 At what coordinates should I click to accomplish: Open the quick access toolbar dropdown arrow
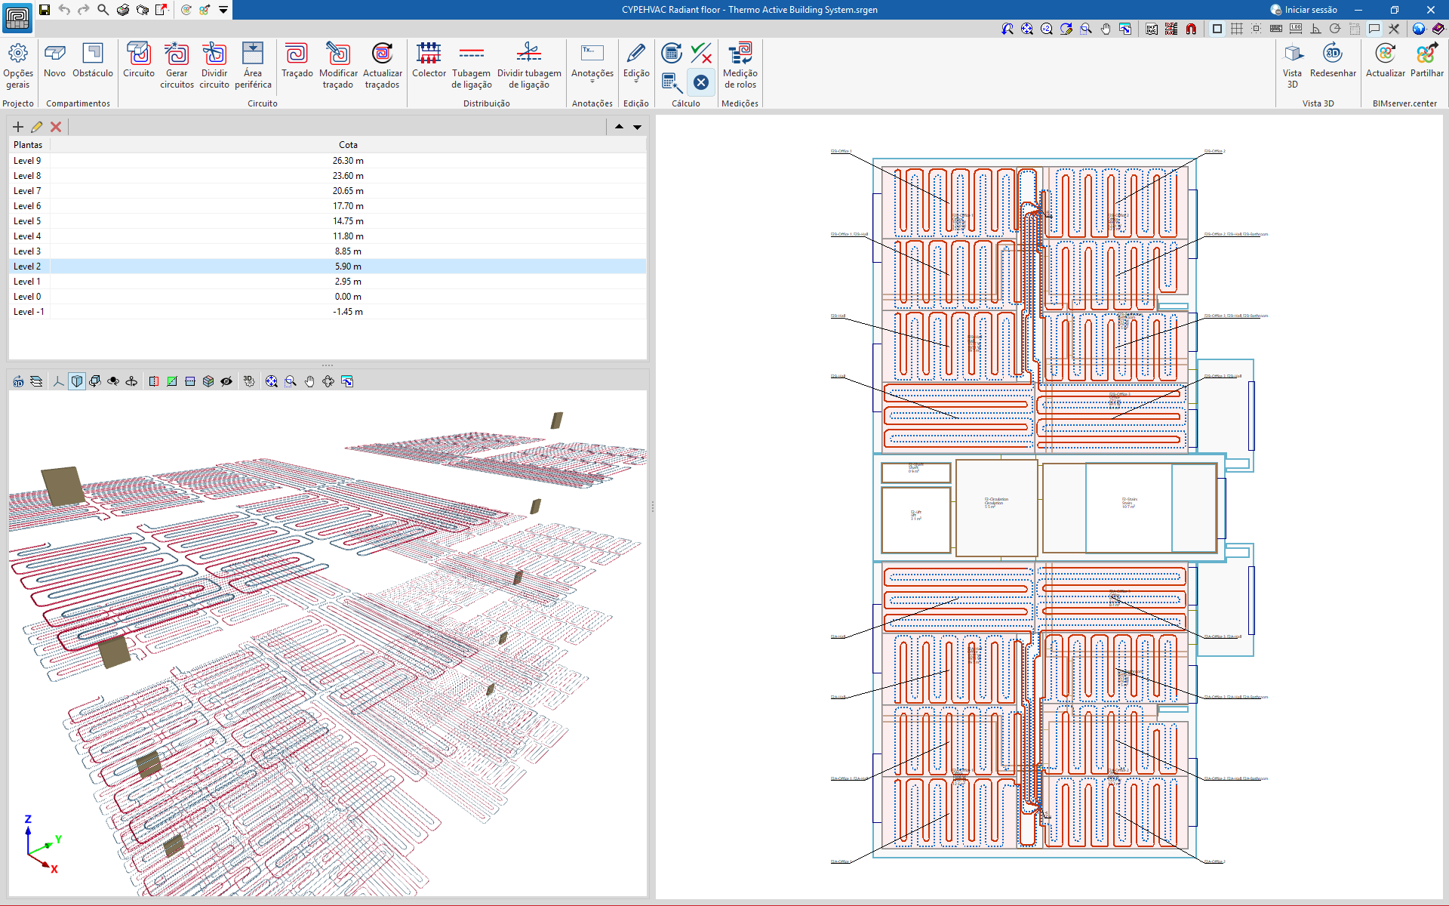[x=223, y=10]
